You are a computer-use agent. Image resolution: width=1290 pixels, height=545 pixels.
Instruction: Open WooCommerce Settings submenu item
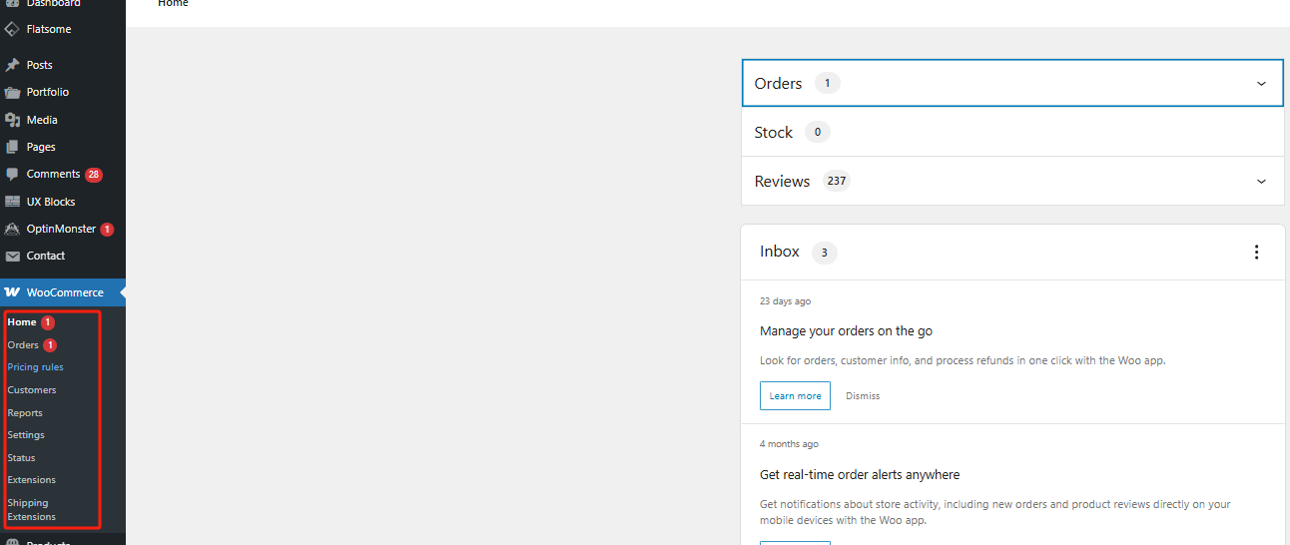(x=26, y=435)
